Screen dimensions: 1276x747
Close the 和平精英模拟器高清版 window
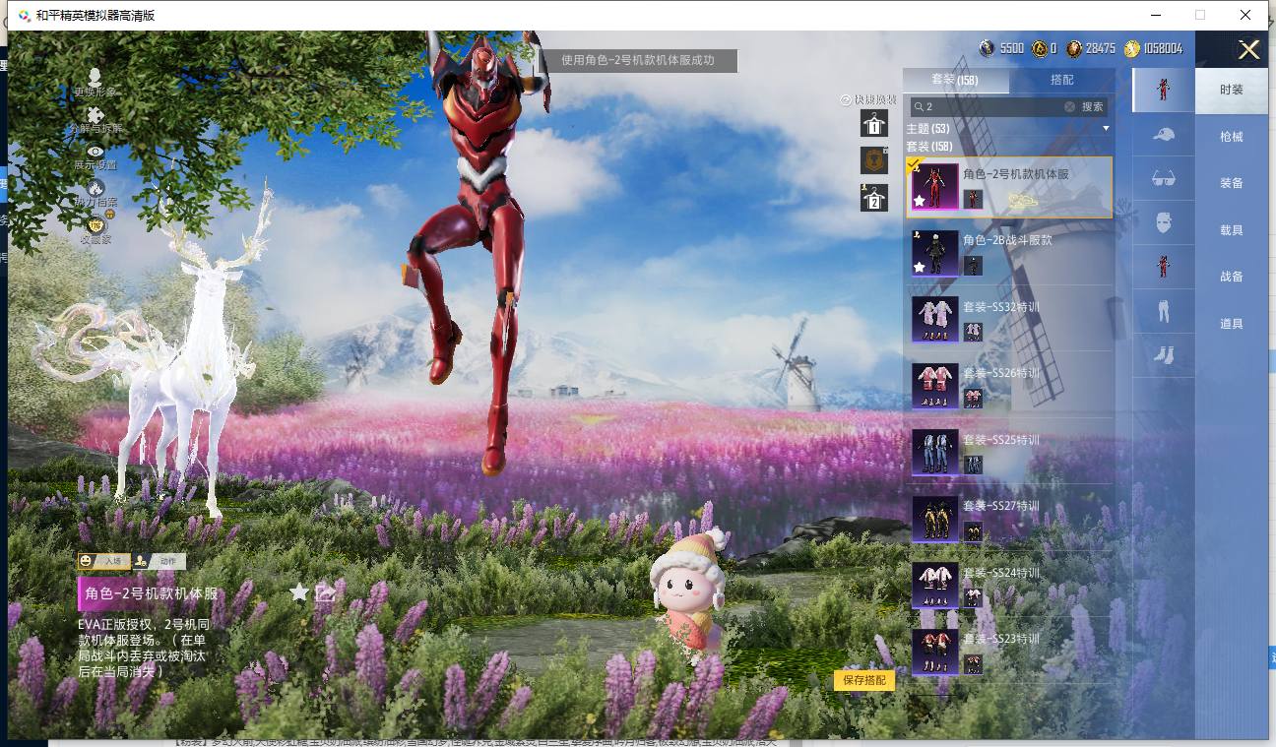1245,15
